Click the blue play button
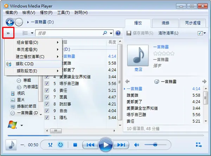Image resolution: width=211 pixels, height=156 pixels. coord(105,144)
